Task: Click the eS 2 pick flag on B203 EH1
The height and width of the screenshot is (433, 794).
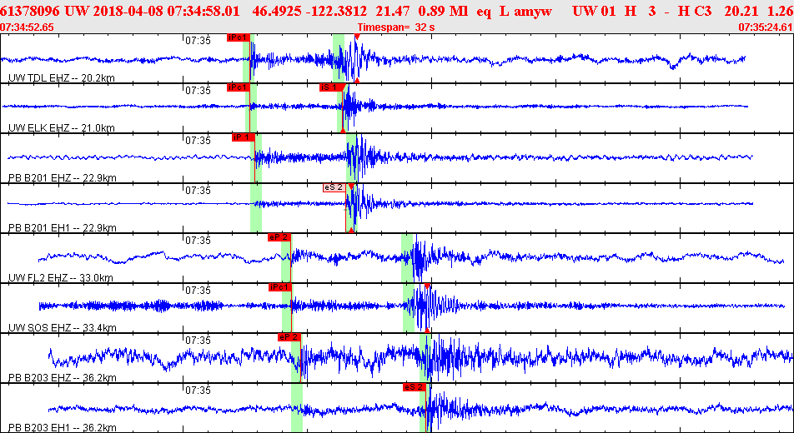Action: [415, 387]
